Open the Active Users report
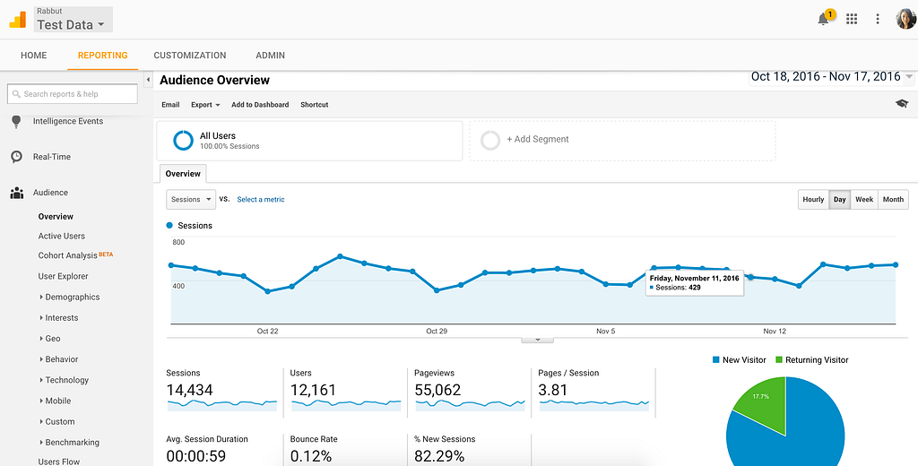The image size is (918, 466). pos(62,236)
